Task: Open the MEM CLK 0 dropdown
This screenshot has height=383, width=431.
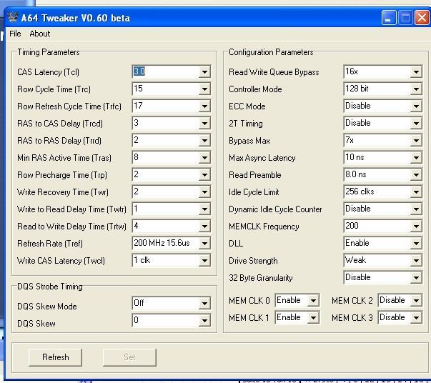Action: click(x=313, y=301)
